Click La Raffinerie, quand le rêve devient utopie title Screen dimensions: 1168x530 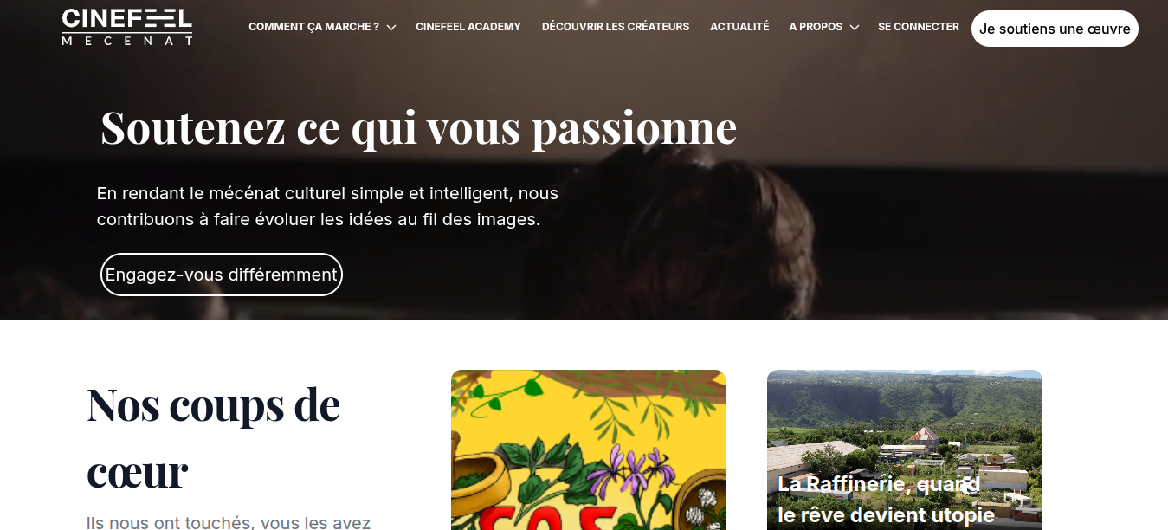(887, 500)
